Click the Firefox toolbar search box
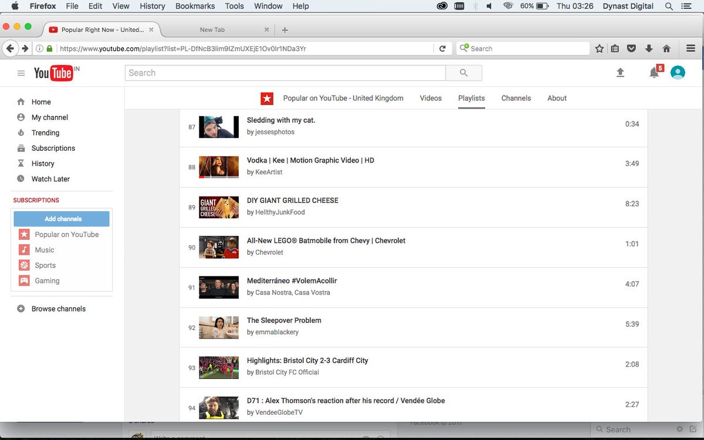The image size is (704, 440). point(523,49)
